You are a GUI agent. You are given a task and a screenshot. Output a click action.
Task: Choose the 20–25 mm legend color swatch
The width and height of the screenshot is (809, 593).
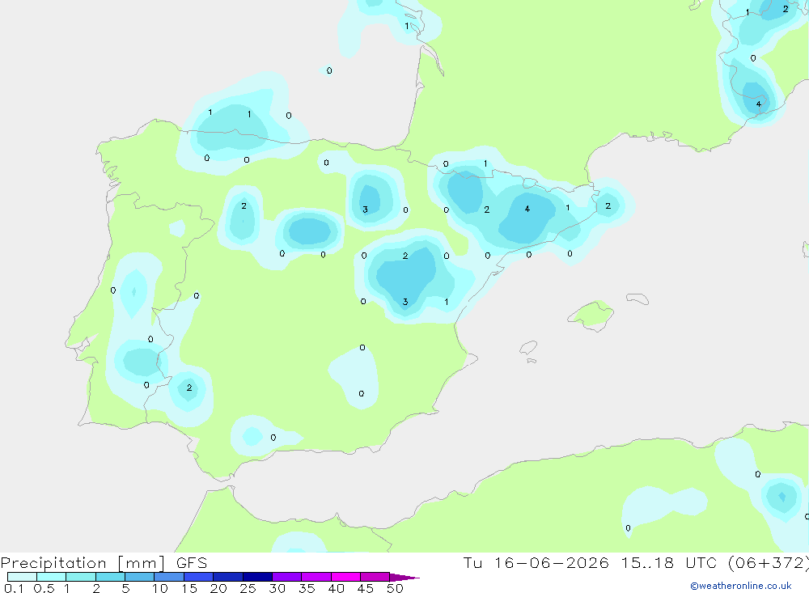click(x=228, y=577)
